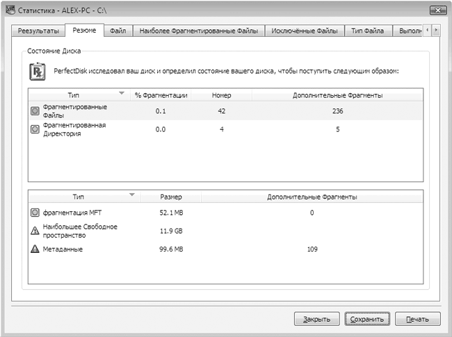This screenshot has height=337, width=452.
Task: Open the Исключённые Файлы tab
Action: coord(305,31)
